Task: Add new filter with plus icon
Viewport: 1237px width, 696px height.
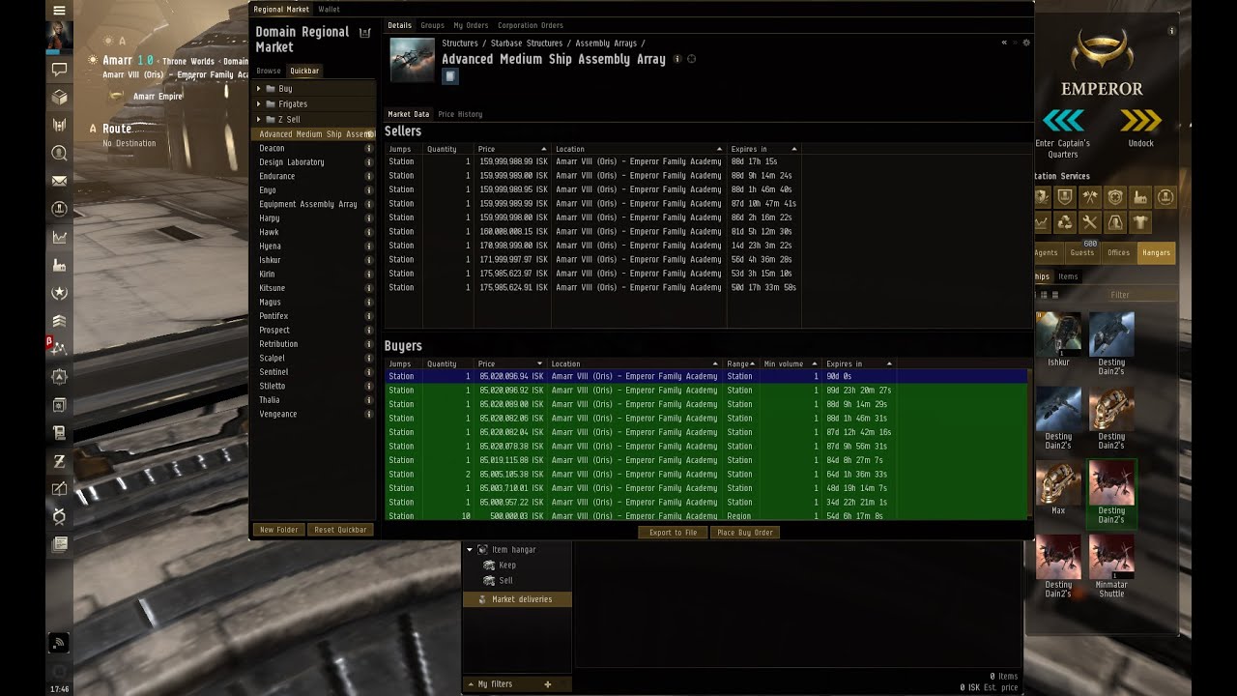Action: coord(548,684)
